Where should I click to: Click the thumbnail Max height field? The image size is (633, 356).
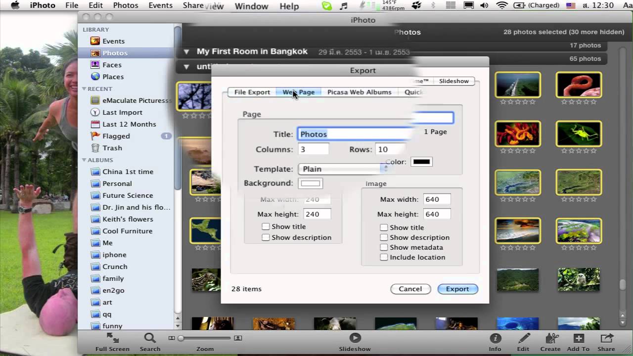pyautogui.click(x=317, y=214)
